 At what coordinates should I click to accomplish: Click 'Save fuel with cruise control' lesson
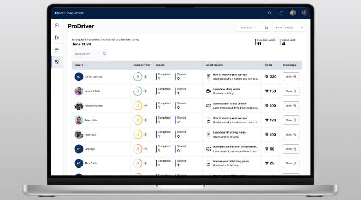pyautogui.click(x=229, y=104)
